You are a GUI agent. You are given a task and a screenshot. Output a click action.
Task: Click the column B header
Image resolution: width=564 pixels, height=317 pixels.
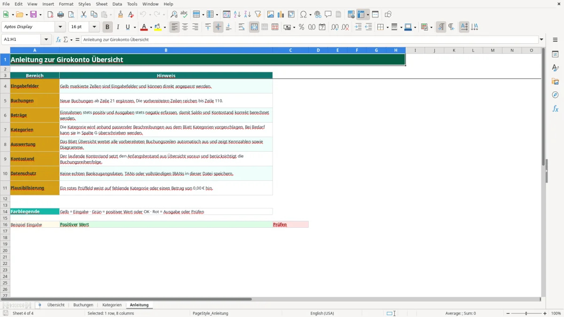[166, 50]
